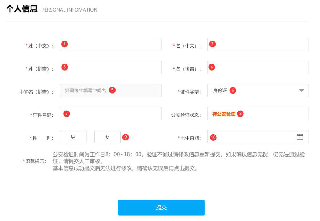
Task: Click the 中间名（拼音） placeholder field
Action: (x=110, y=91)
